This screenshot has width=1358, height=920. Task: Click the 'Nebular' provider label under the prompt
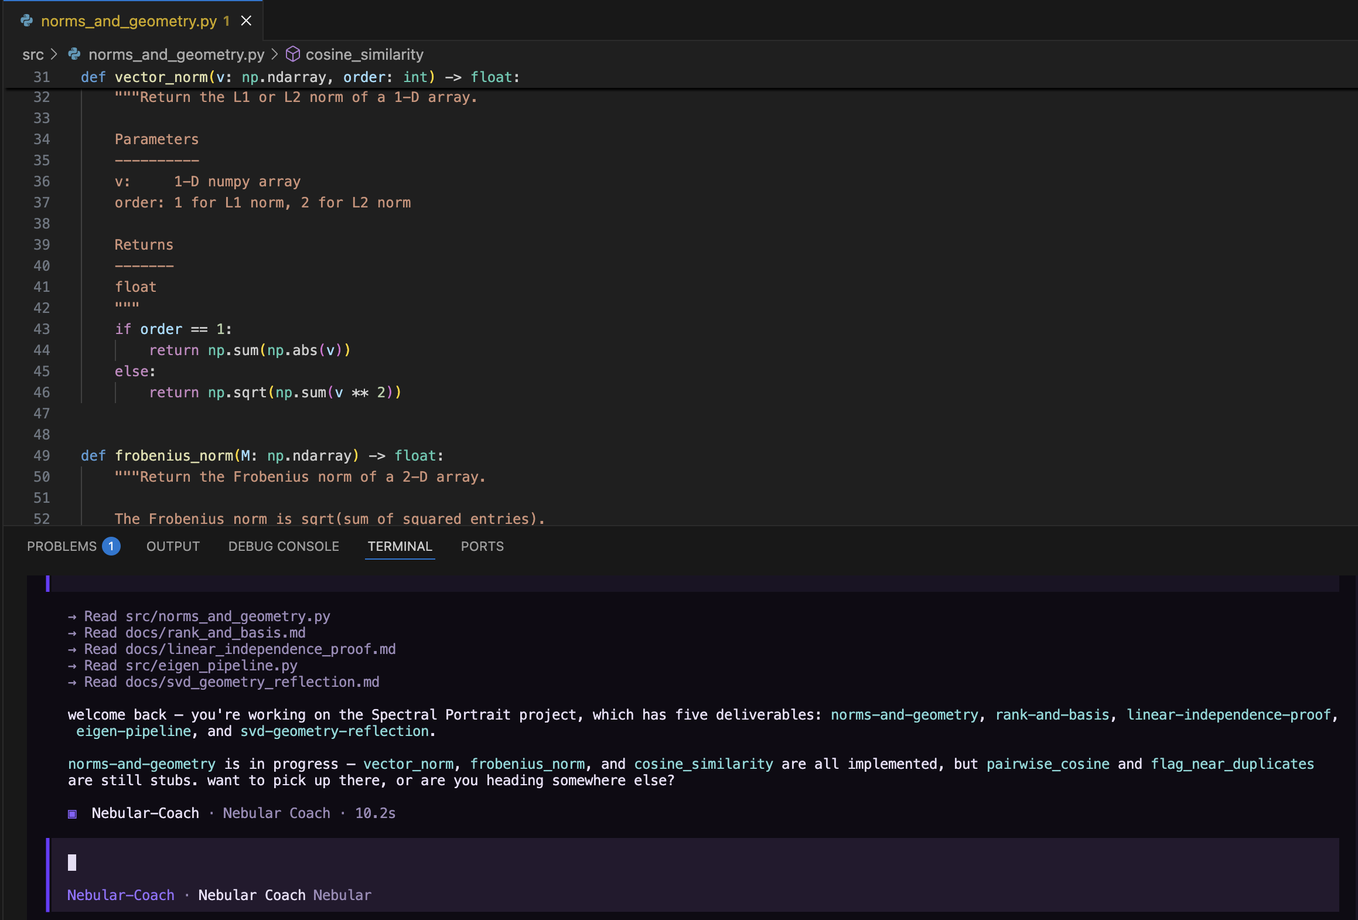coord(342,895)
